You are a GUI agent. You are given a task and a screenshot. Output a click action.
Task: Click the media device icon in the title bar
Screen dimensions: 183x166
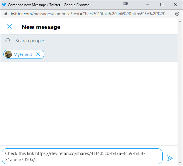tap(125, 4)
